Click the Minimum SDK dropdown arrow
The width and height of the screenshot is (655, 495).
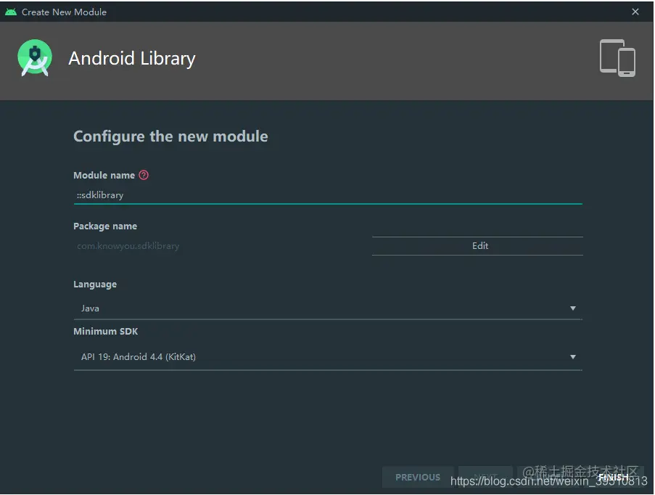coord(573,357)
